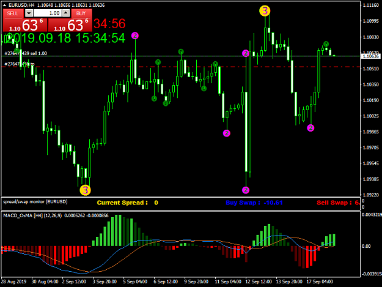Click green marker above latest swing high
This screenshot has width=382, height=287.
coord(326,44)
